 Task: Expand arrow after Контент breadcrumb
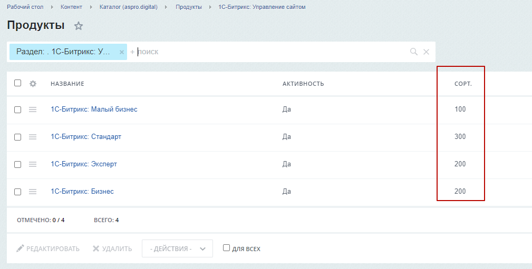pyautogui.click(x=91, y=7)
